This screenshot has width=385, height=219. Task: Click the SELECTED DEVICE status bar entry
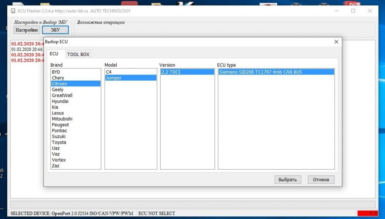click(x=72, y=213)
